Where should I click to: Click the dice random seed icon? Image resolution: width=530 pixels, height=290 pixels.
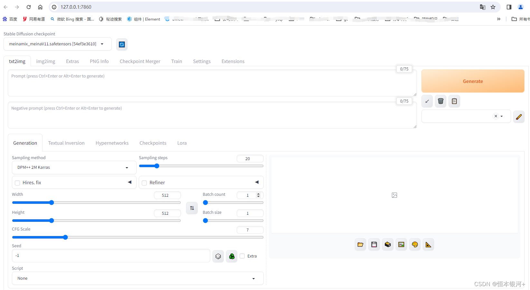pos(218,256)
